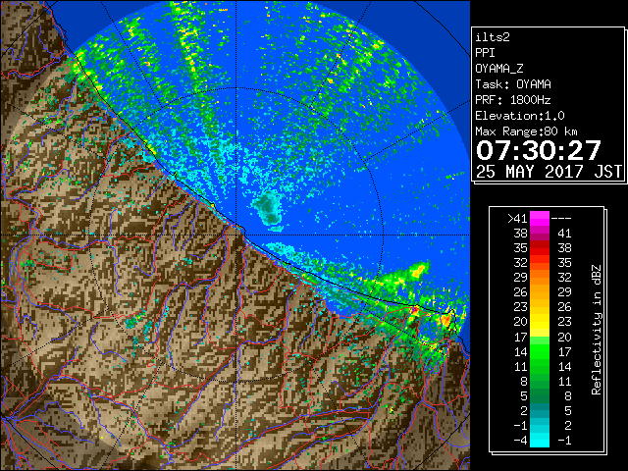Click the red 35 dBZ legend swatch
The width and height of the screenshot is (628, 471).
[x=540, y=247]
